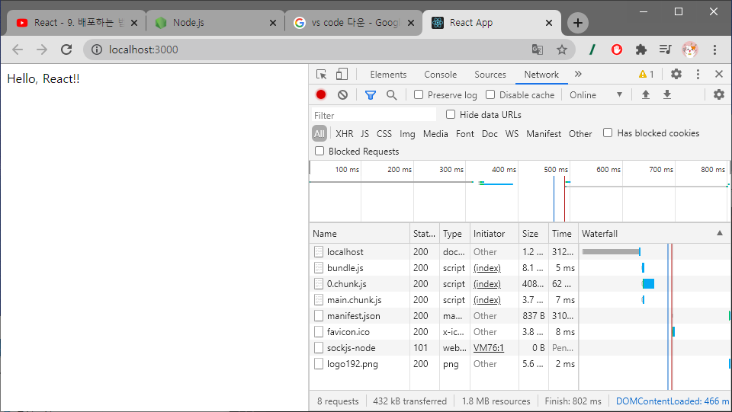Filter requests by JS

coord(364,134)
